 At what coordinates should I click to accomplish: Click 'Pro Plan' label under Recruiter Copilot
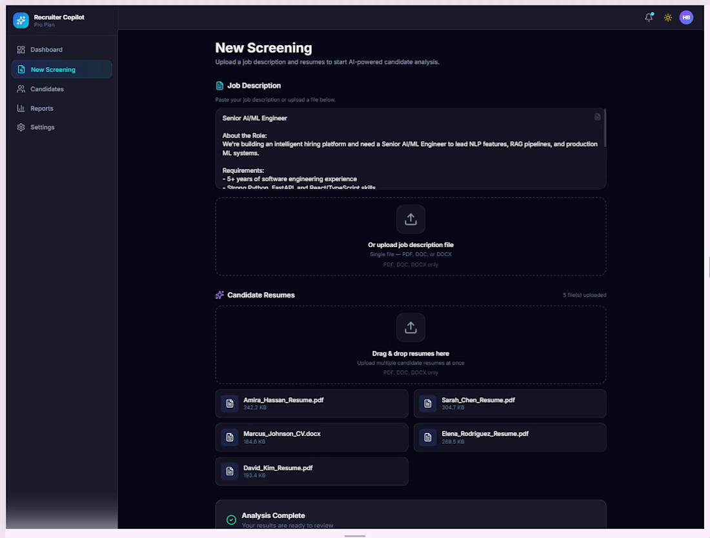click(x=45, y=25)
